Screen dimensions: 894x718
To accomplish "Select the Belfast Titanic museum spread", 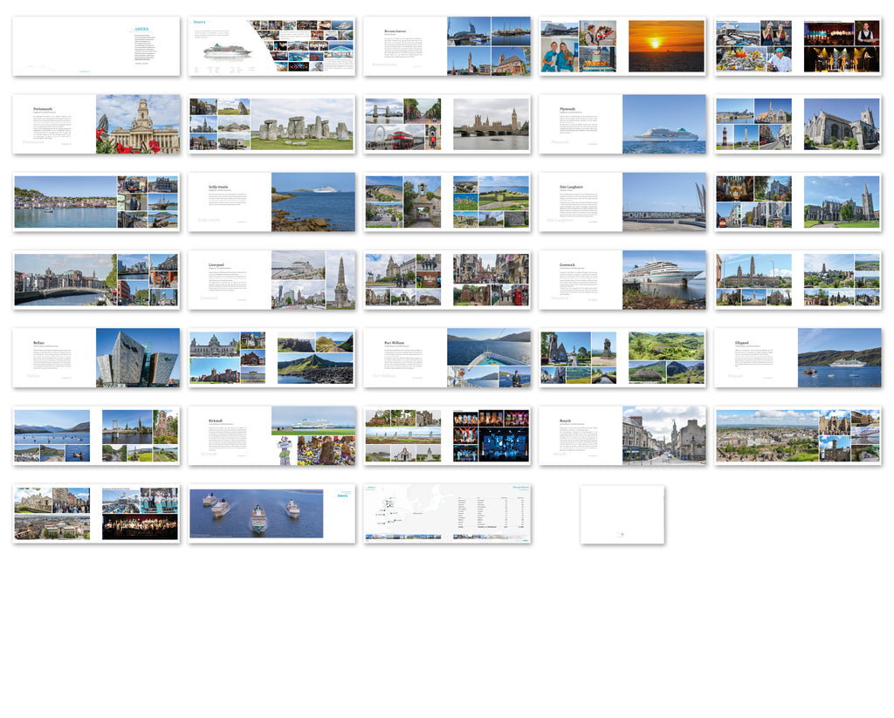I will click(96, 358).
